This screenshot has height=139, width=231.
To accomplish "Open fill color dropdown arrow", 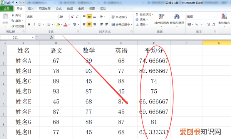I will [x=62, y=25].
